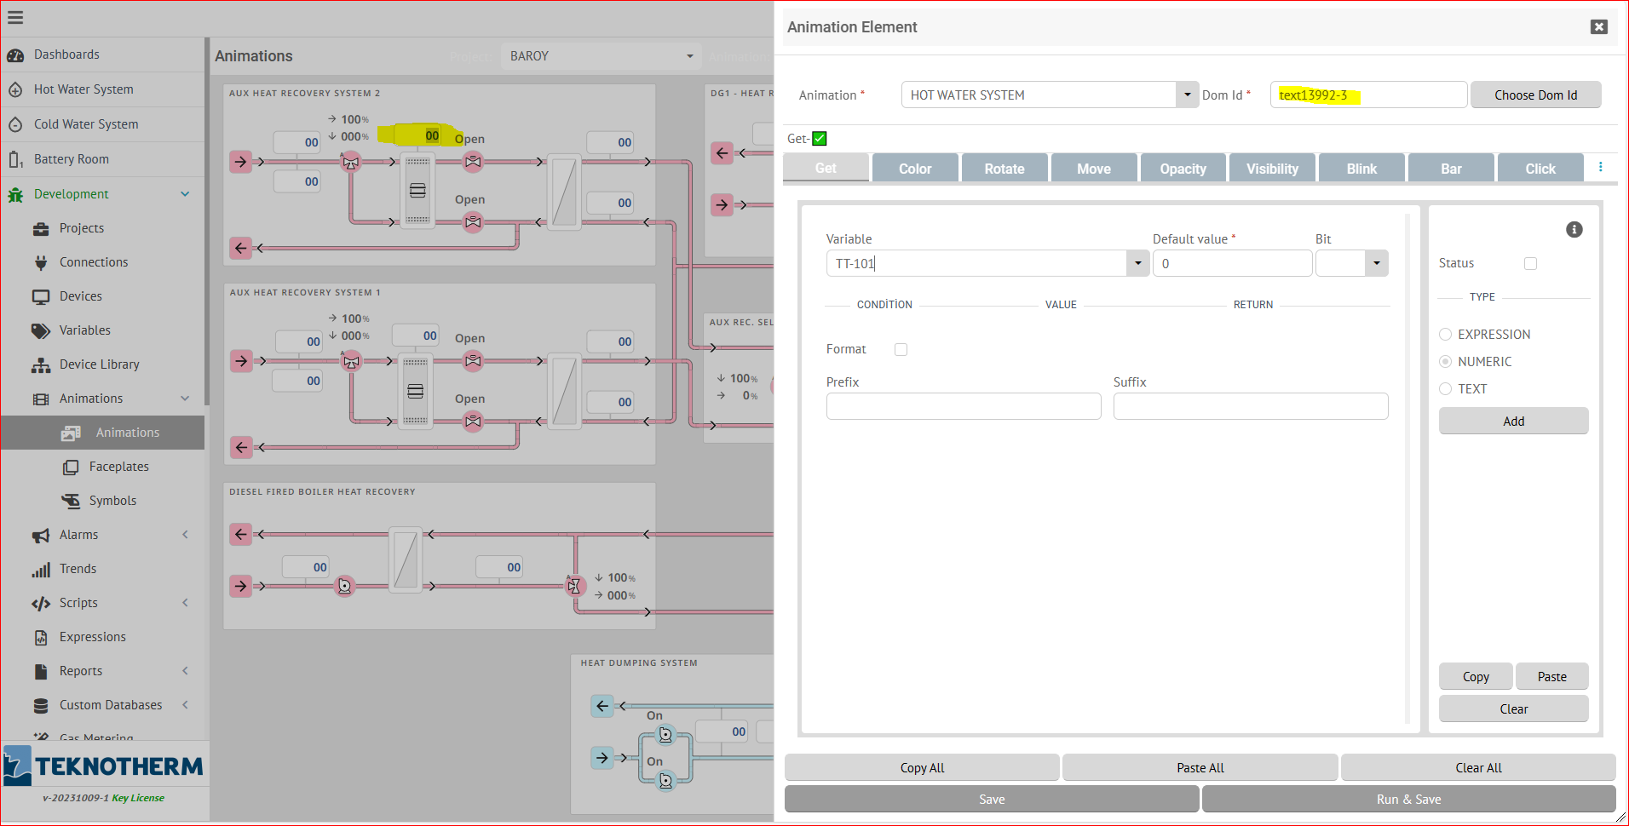Go to the Trends section

click(x=78, y=568)
